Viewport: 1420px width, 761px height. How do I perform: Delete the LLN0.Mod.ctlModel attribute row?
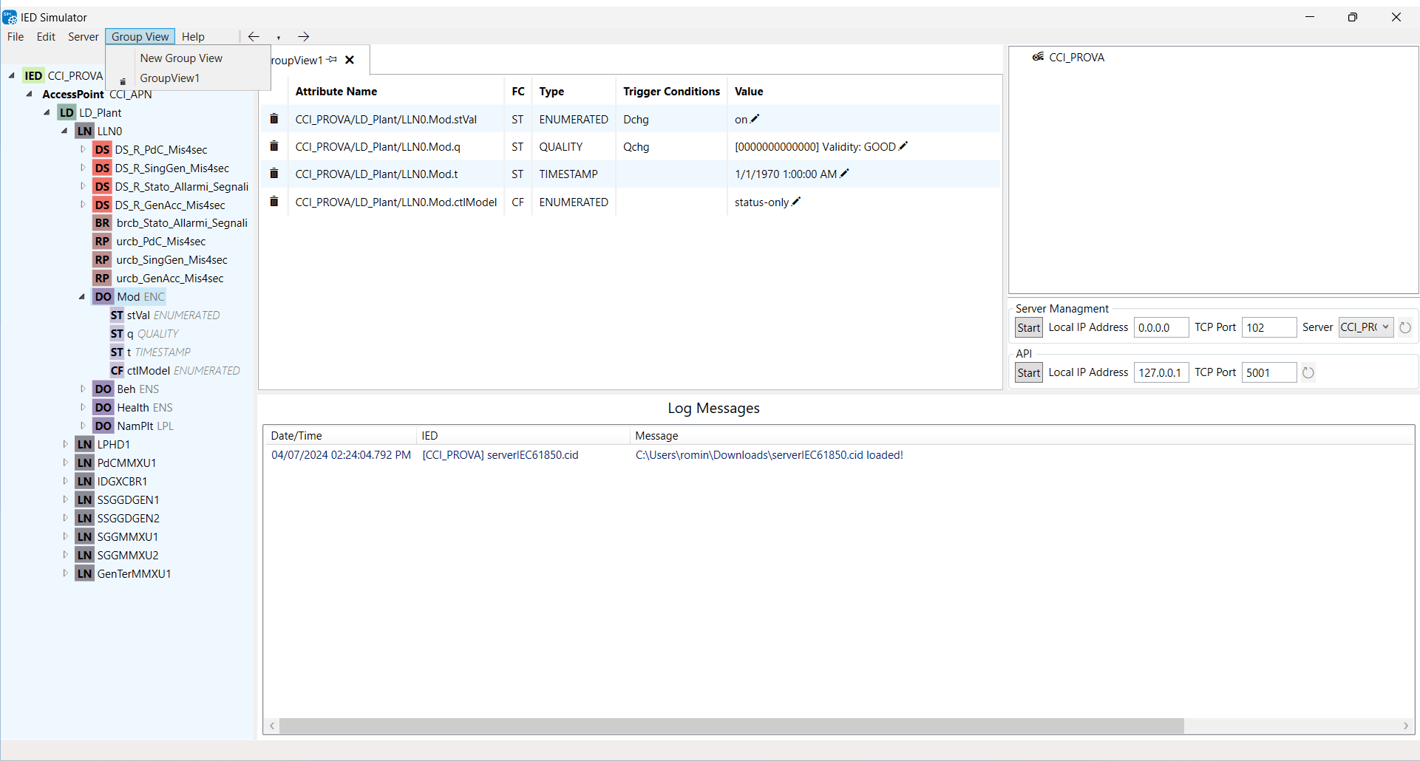(x=274, y=202)
